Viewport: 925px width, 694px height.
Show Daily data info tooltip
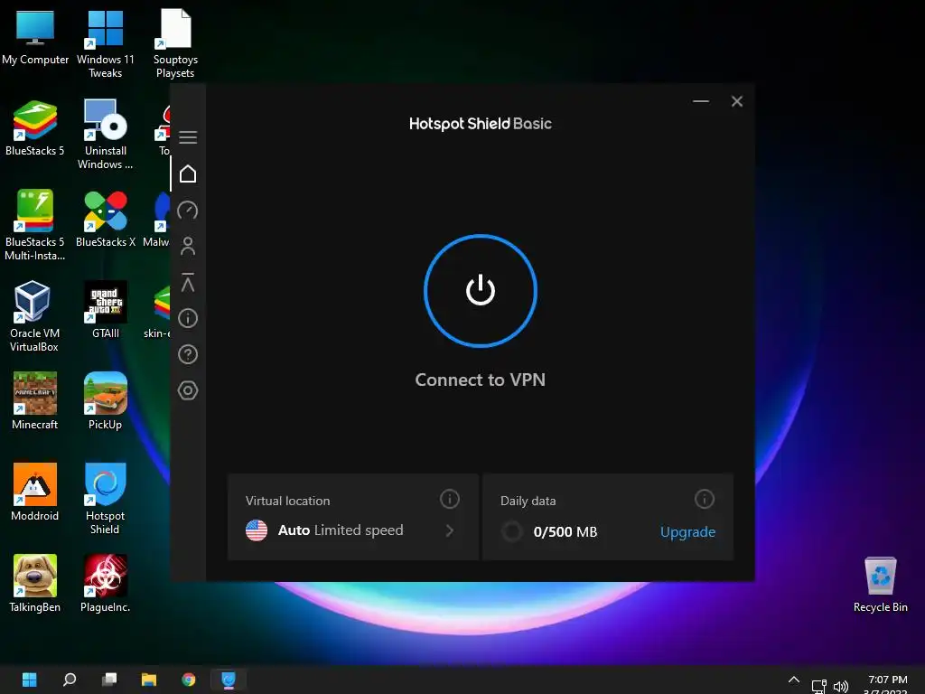click(x=705, y=499)
